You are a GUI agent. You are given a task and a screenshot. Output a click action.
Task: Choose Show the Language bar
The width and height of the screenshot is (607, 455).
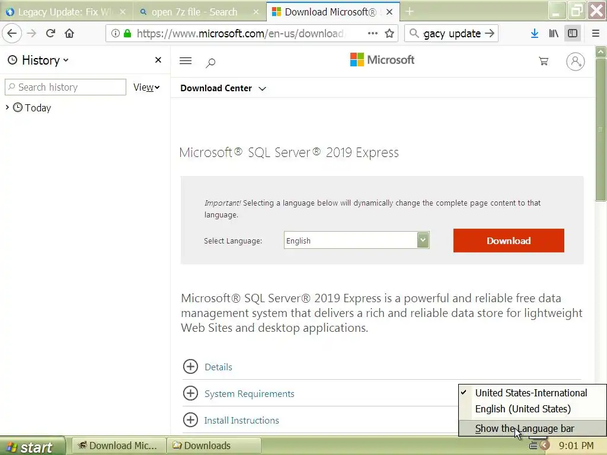[x=532, y=428]
